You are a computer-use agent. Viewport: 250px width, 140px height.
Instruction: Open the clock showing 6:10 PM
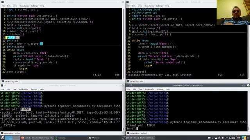[x=234, y=138]
